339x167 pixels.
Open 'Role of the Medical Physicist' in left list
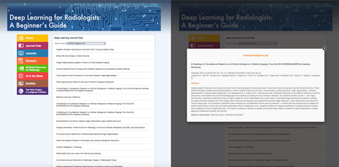(x=88, y=141)
